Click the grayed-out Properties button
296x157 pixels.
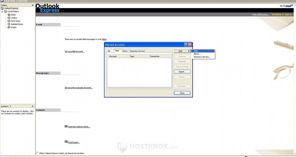[x=182, y=61]
